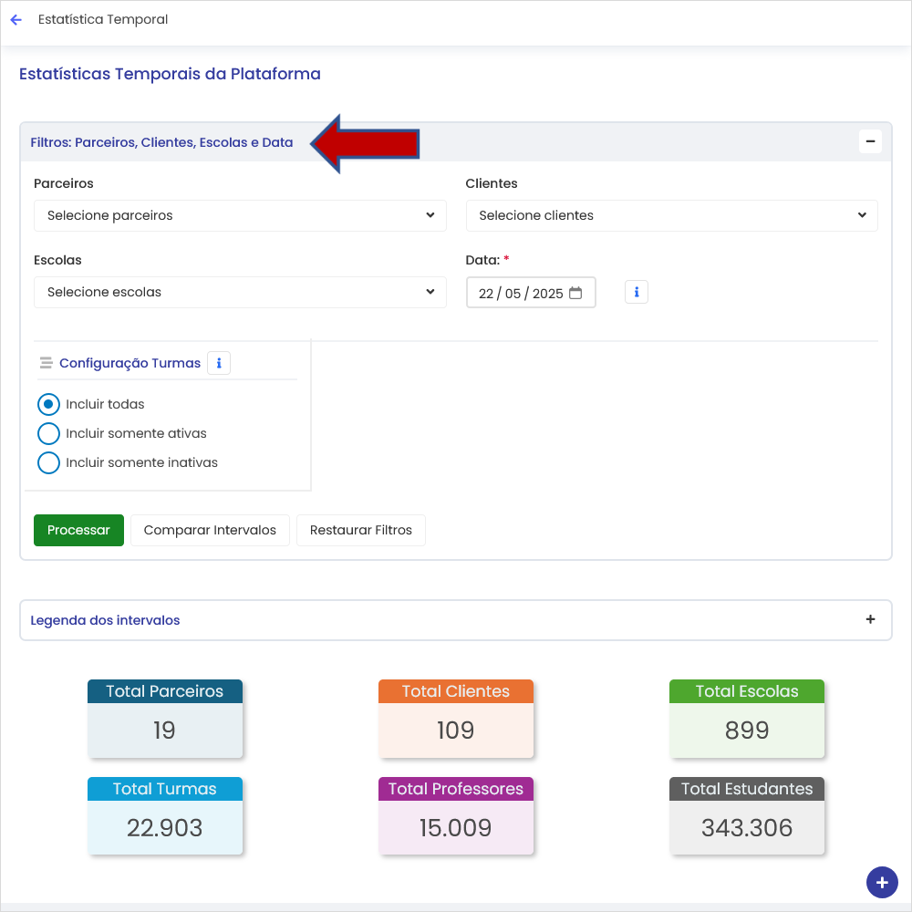The width and height of the screenshot is (912, 912).
Task: Click the Total Professores card
Action: [x=456, y=816]
